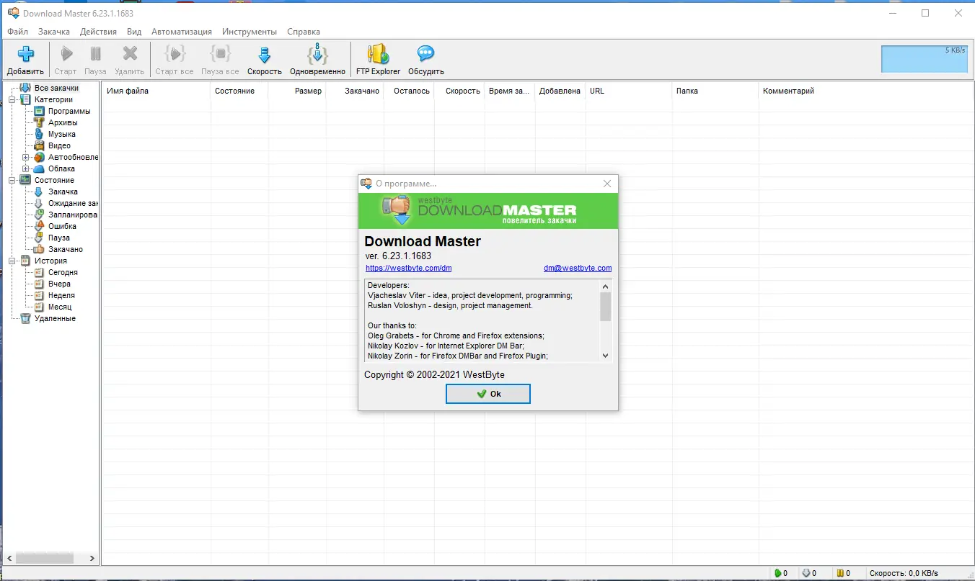Click the Старт все toolbar icon
The image size is (975, 581).
175,54
